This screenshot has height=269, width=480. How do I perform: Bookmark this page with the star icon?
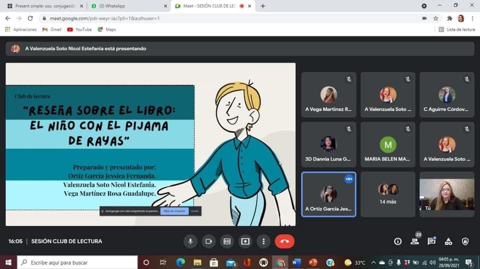[x=435, y=18]
